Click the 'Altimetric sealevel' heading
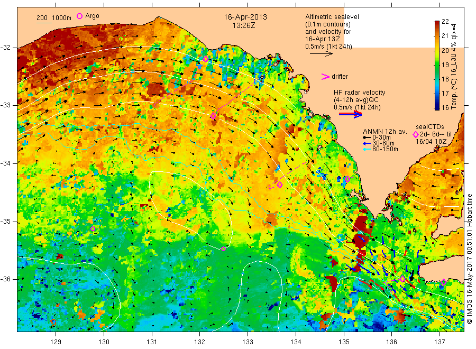This screenshot has width=476, height=349. click(x=332, y=17)
